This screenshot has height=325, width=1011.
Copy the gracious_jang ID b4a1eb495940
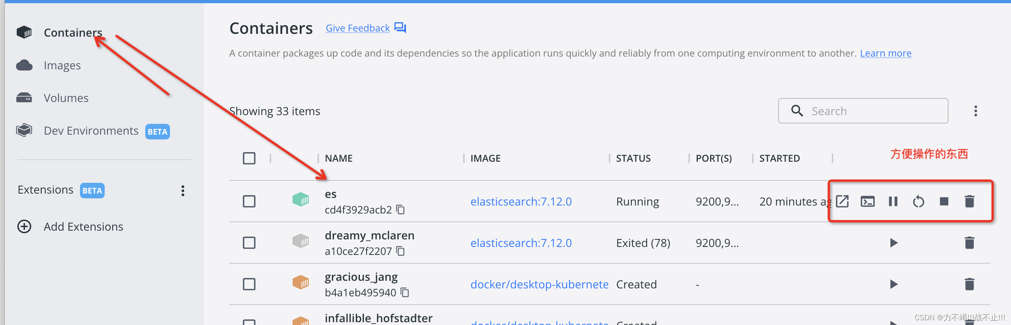(405, 293)
